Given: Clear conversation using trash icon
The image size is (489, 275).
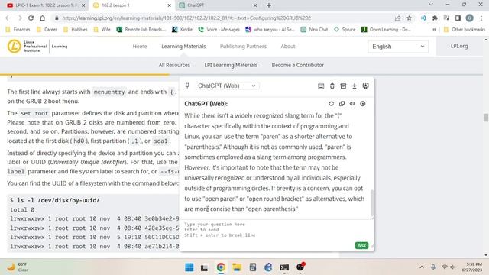Looking at the screenshot, I should coord(332,86).
